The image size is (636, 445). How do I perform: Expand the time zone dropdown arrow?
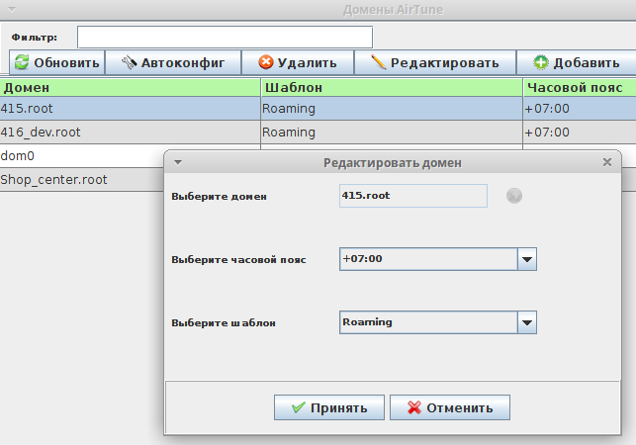pyautogui.click(x=527, y=259)
